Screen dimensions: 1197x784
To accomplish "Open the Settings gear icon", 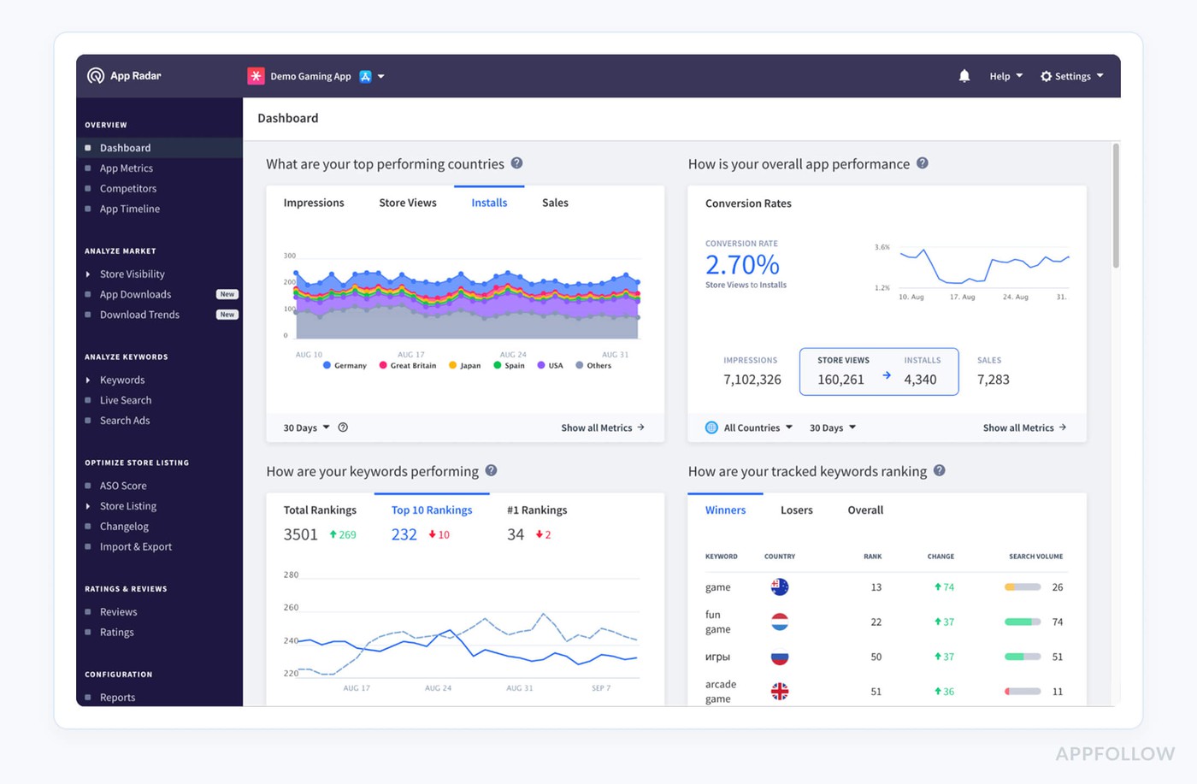I will click(x=1047, y=75).
